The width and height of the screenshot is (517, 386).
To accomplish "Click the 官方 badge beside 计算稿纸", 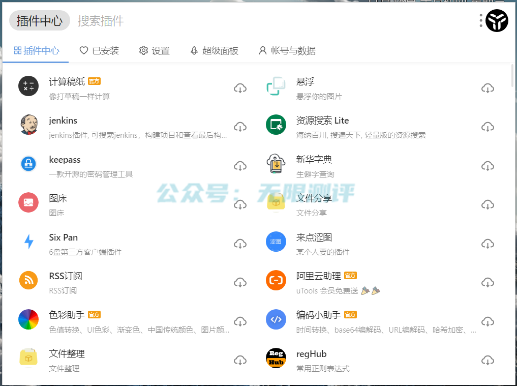I will [x=94, y=81].
